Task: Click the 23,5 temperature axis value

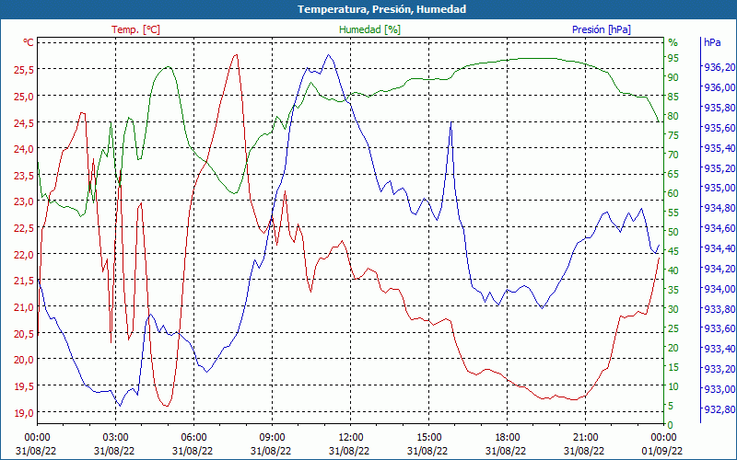Action: coord(25,175)
